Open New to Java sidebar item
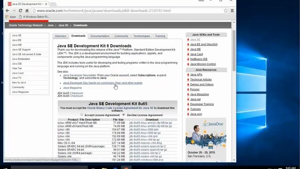300x169 pixels. (19, 83)
